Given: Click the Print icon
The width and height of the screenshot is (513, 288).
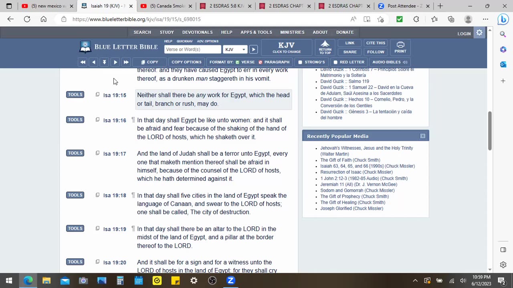Looking at the screenshot, I should [400, 48].
